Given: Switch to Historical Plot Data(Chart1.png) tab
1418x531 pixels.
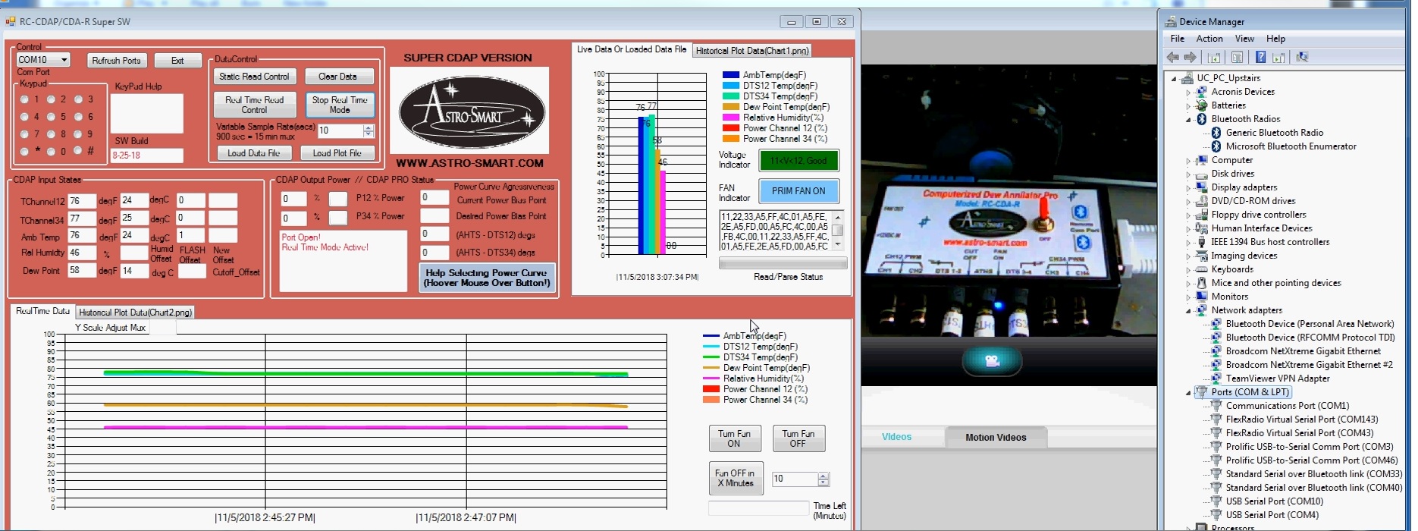Looking at the screenshot, I should coord(752,51).
